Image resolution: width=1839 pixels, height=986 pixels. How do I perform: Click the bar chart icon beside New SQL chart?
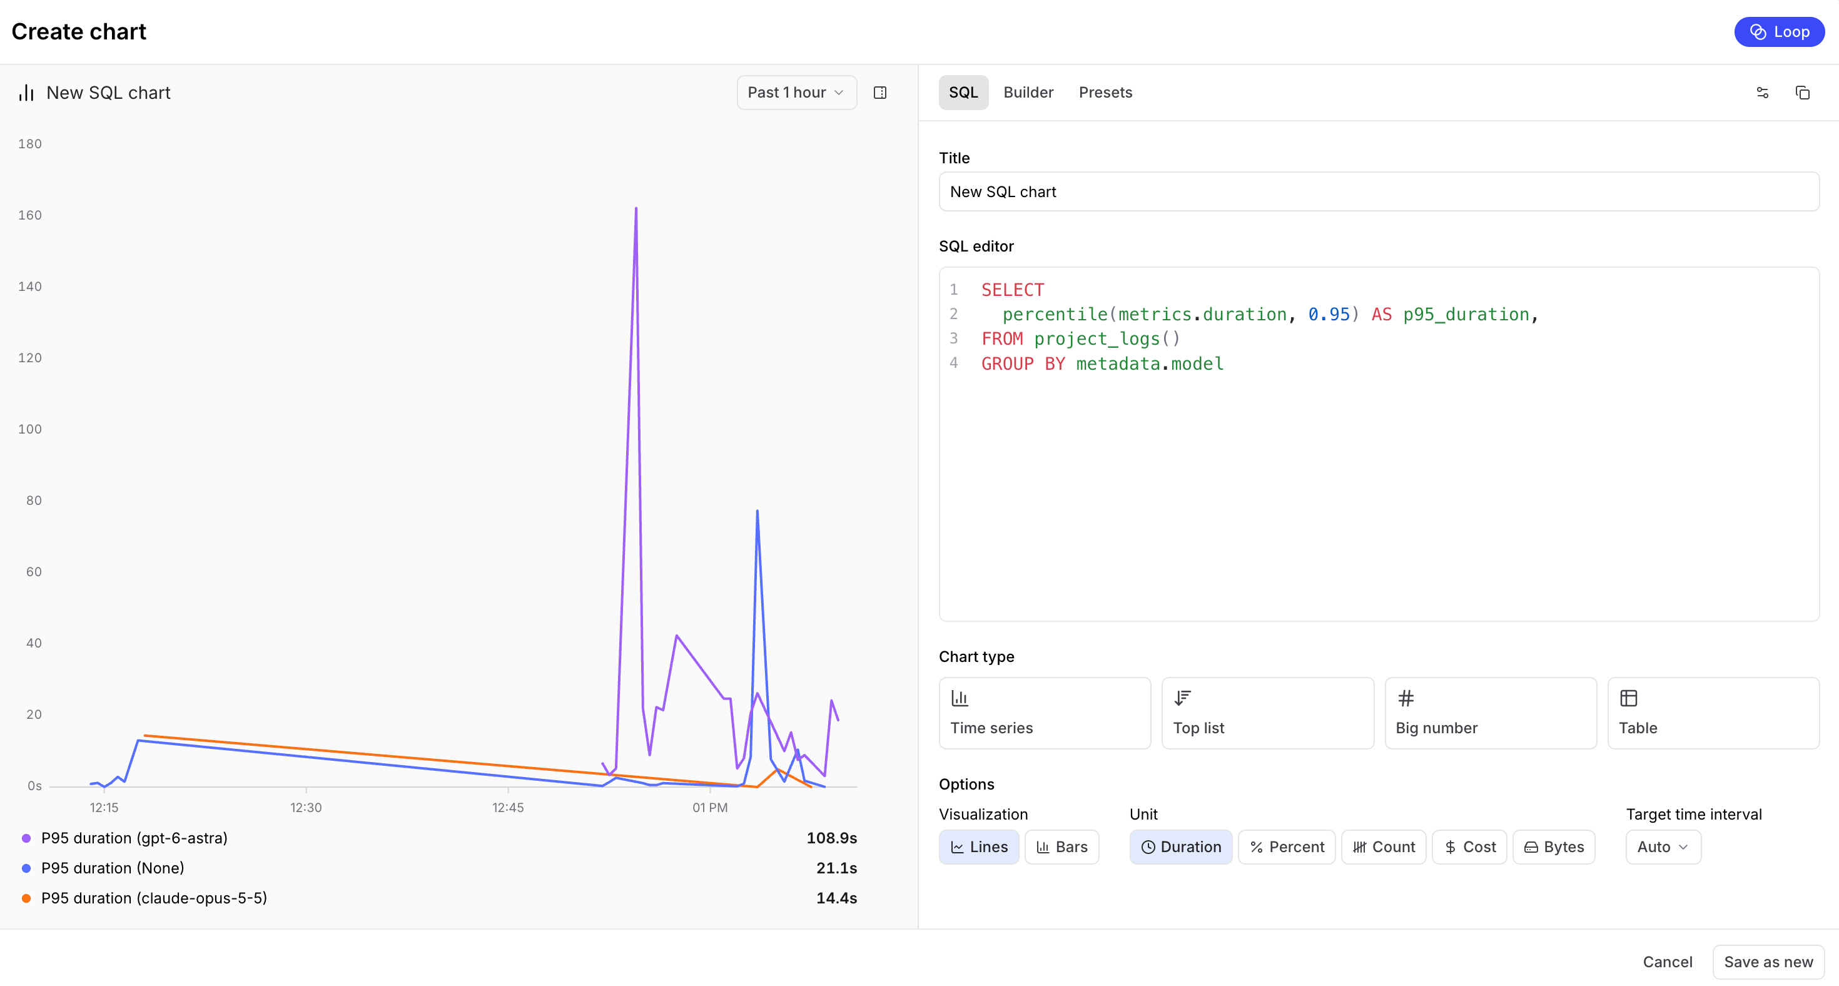(x=26, y=93)
